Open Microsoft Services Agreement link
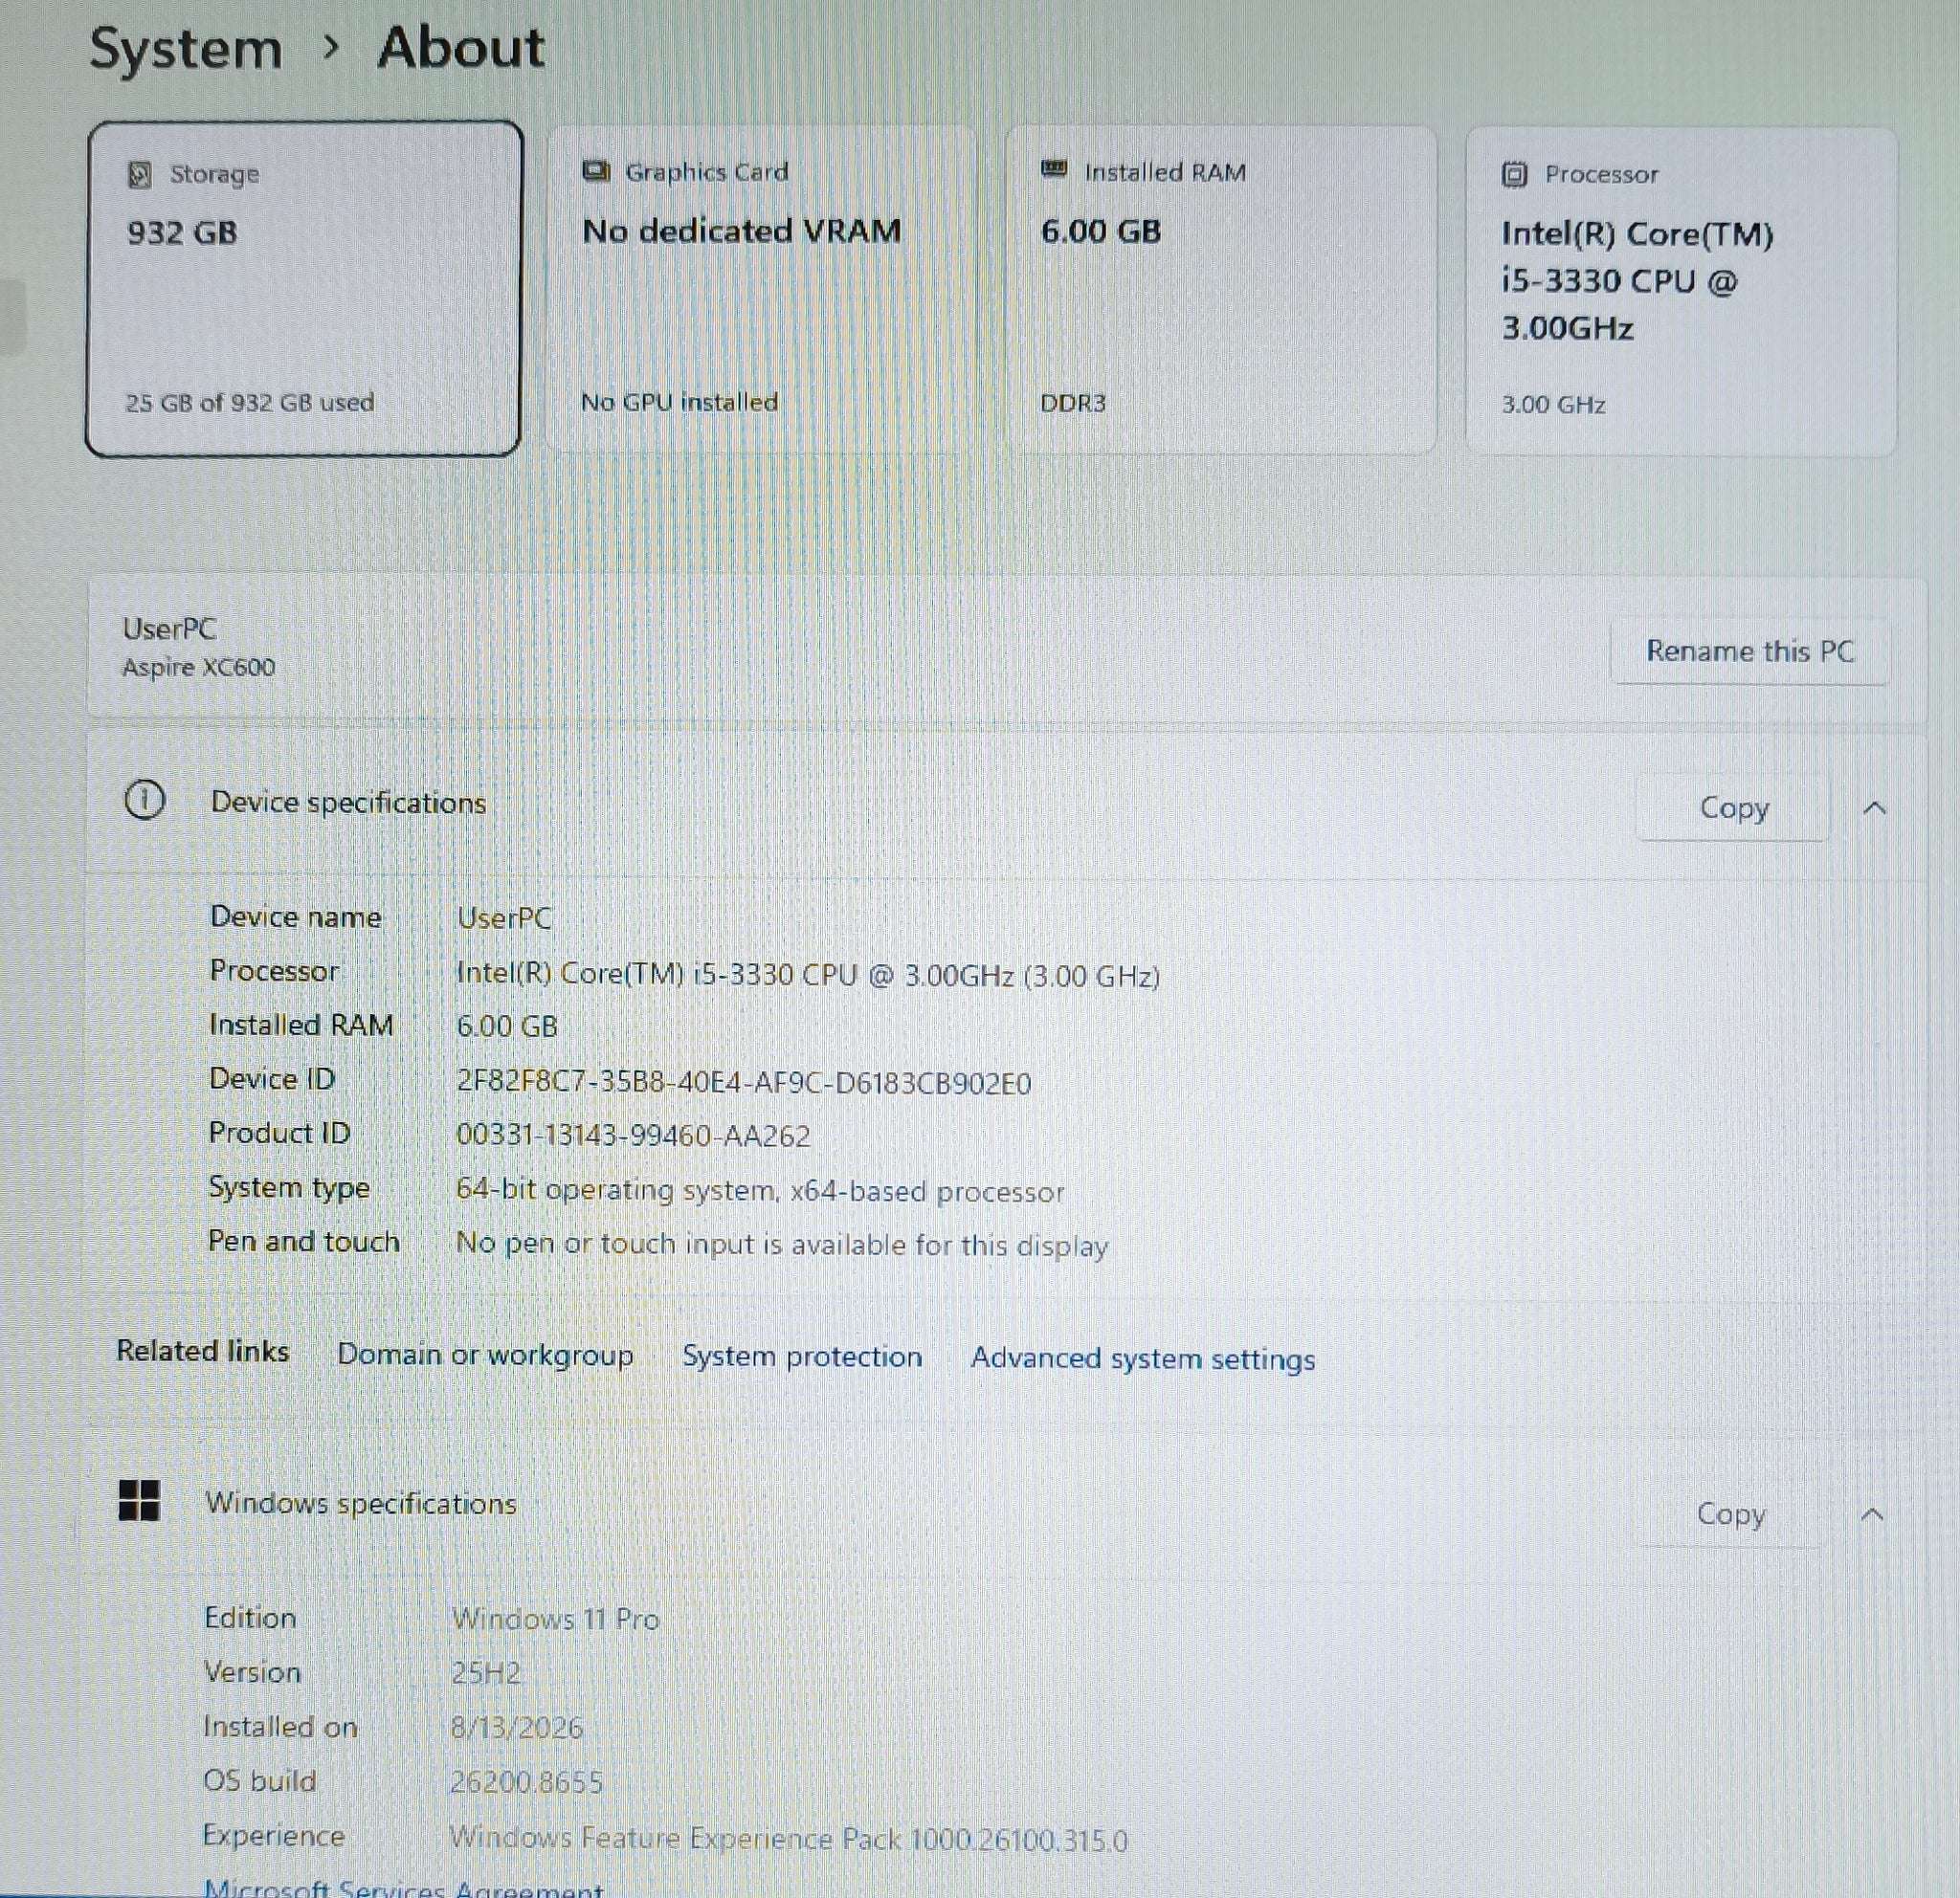 [404, 1887]
